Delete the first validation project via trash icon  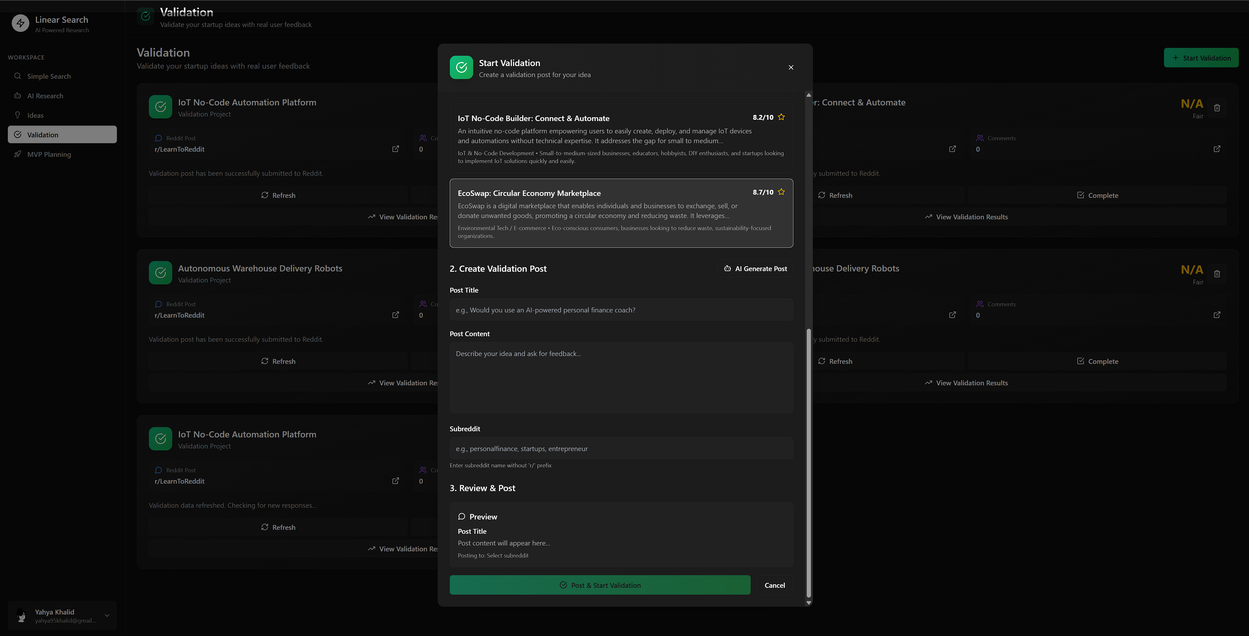[x=1217, y=107]
